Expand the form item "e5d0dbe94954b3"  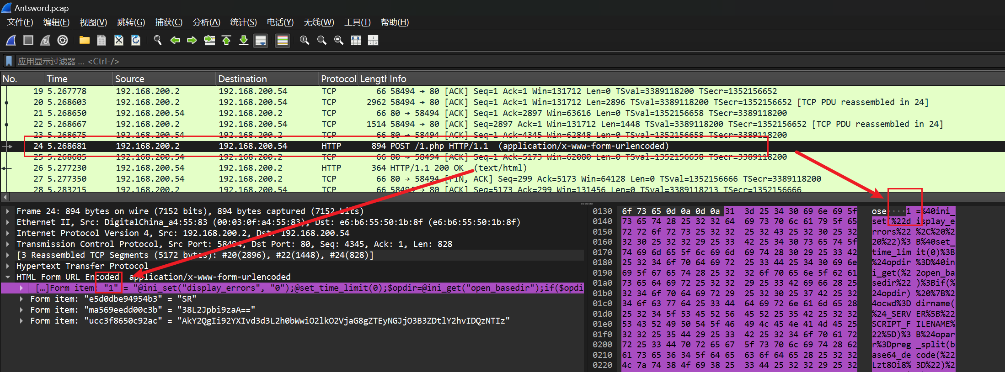coord(21,299)
